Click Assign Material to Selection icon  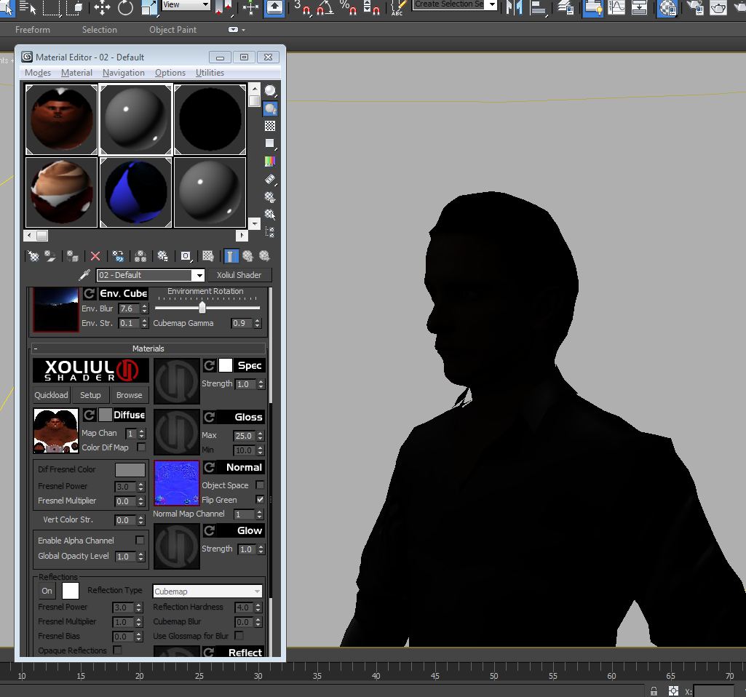(x=72, y=256)
